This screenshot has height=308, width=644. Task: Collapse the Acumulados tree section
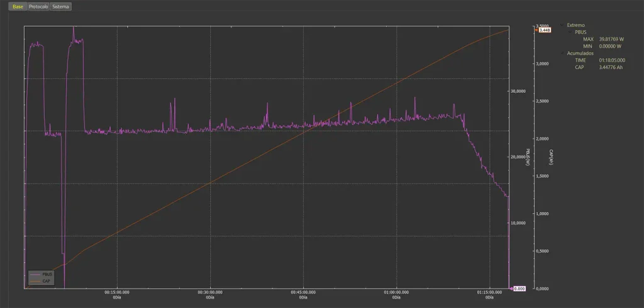[x=562, y=53]
